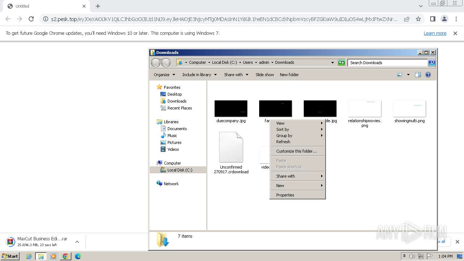Expand the download item options chevron
This screenshot has width=464, height=261.
click(x=77, y=242)
